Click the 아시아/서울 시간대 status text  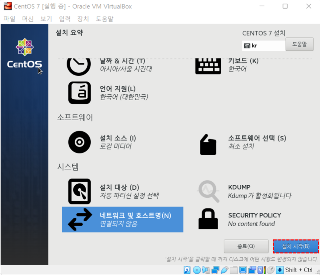tap(126, 69)
